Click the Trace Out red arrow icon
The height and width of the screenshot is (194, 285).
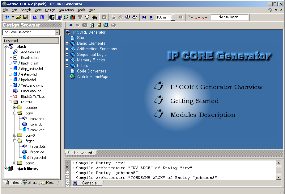(x=205, y=17)
